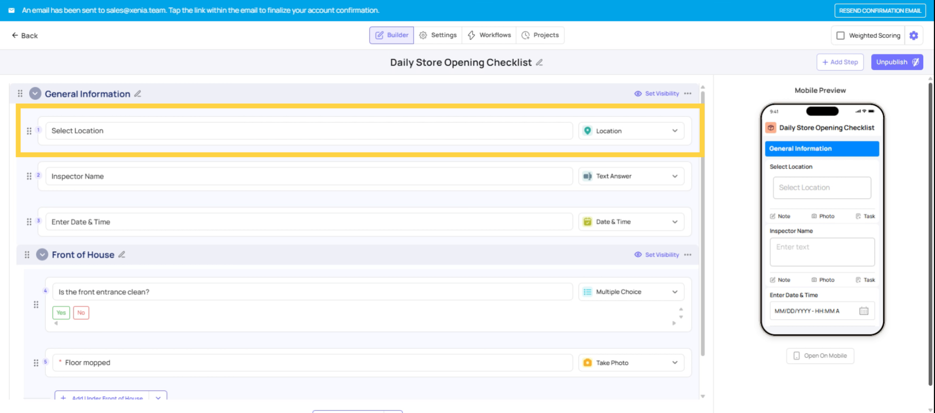
Task: Click the Select Location step text field
Action: click(309, 131)
